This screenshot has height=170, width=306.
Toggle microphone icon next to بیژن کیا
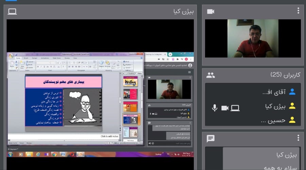215,108
